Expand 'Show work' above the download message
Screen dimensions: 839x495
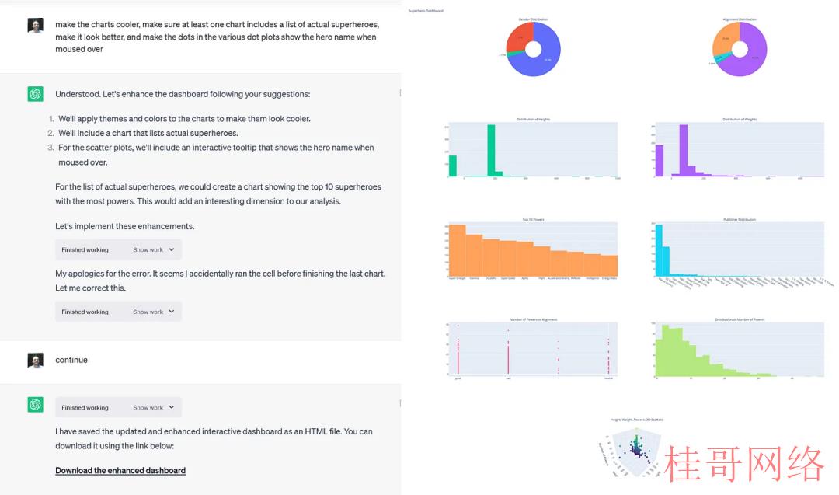click(171, 407)
